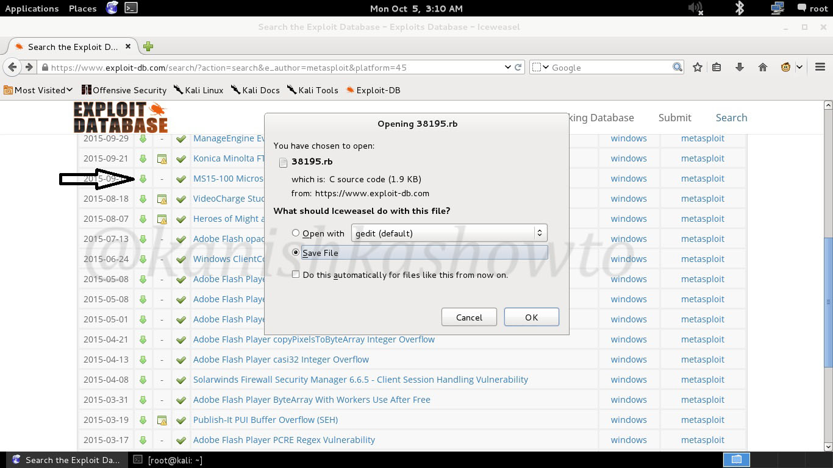Click the Cancel button in dialog

click(x=469, y=317)
